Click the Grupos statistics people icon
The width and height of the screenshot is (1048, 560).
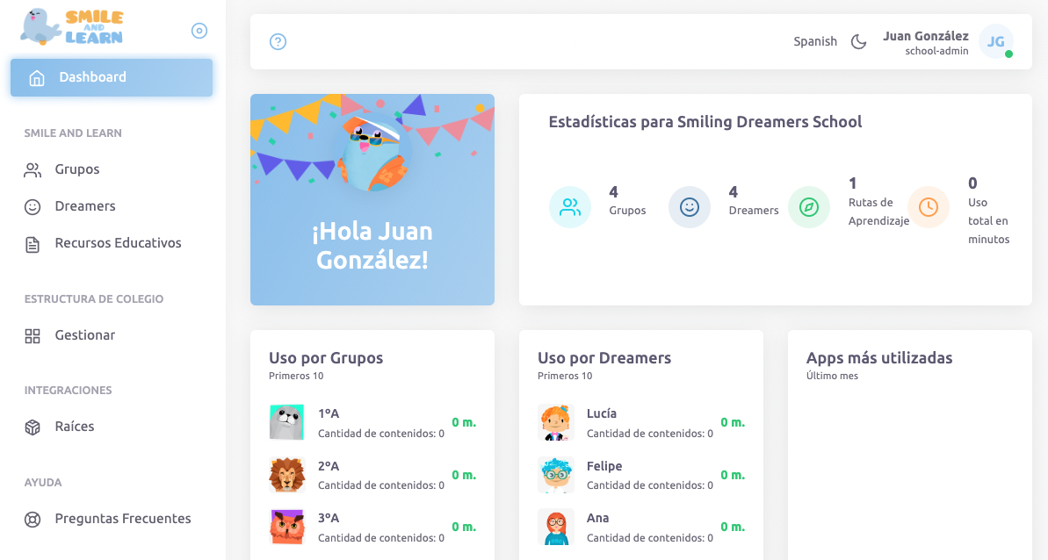(x=570, y=207)
